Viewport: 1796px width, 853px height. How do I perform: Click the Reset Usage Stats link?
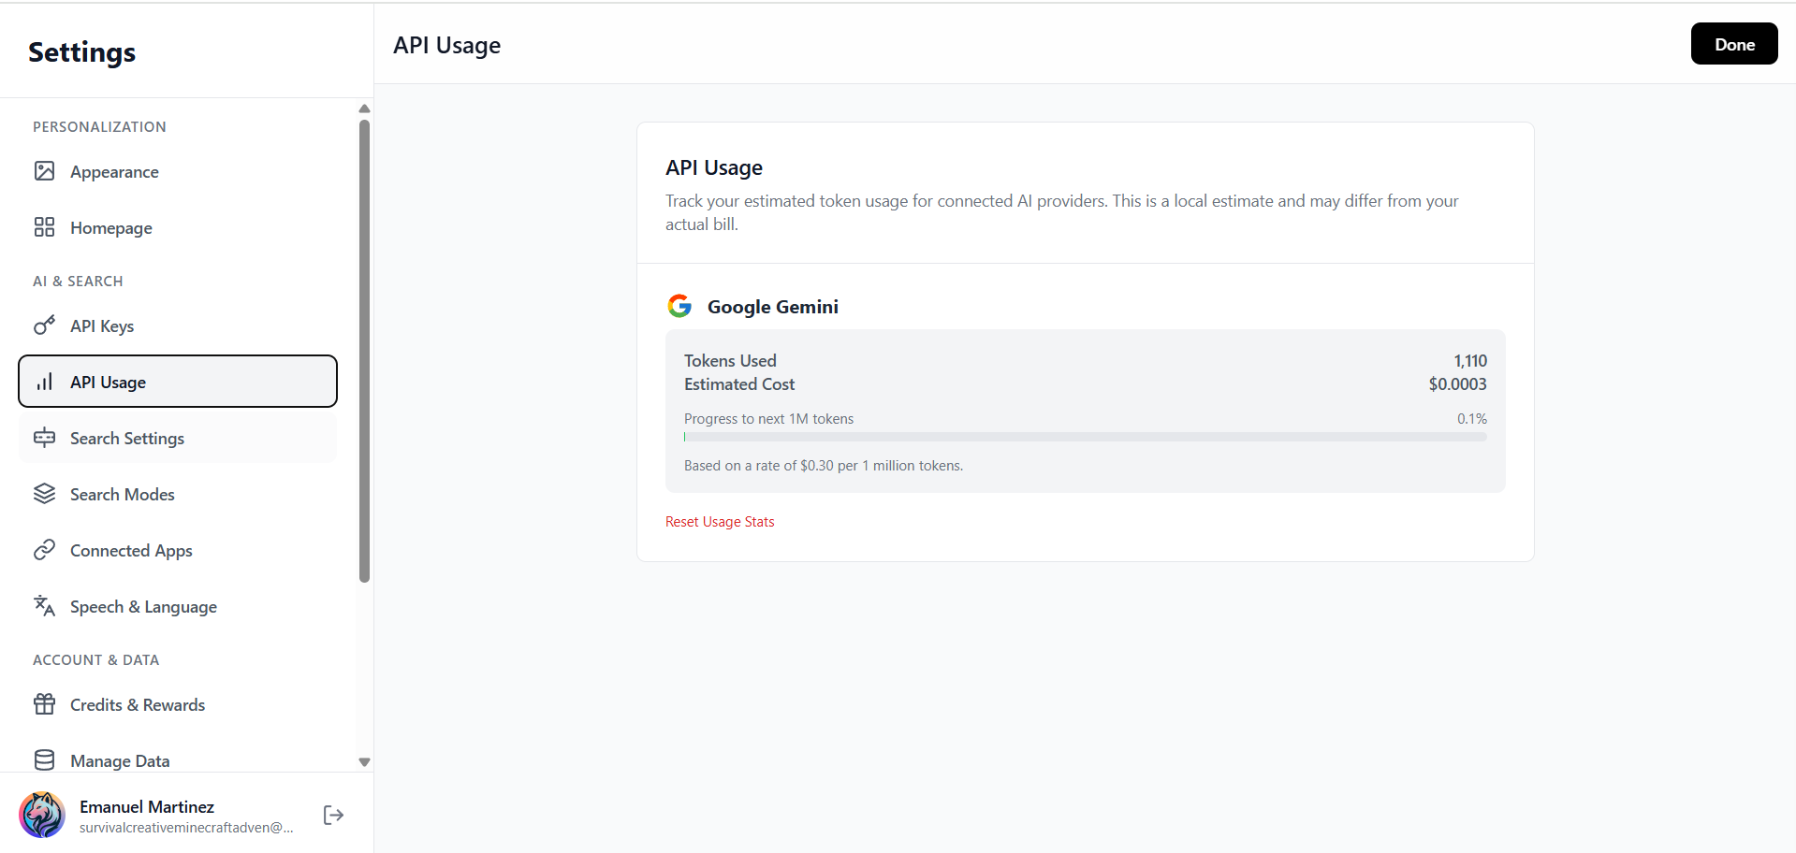719,521
